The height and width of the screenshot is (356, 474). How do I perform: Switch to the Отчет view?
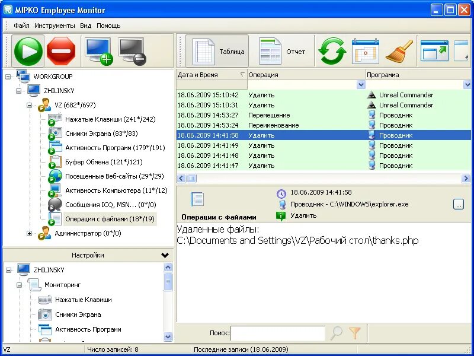click(x=284, y=50)
